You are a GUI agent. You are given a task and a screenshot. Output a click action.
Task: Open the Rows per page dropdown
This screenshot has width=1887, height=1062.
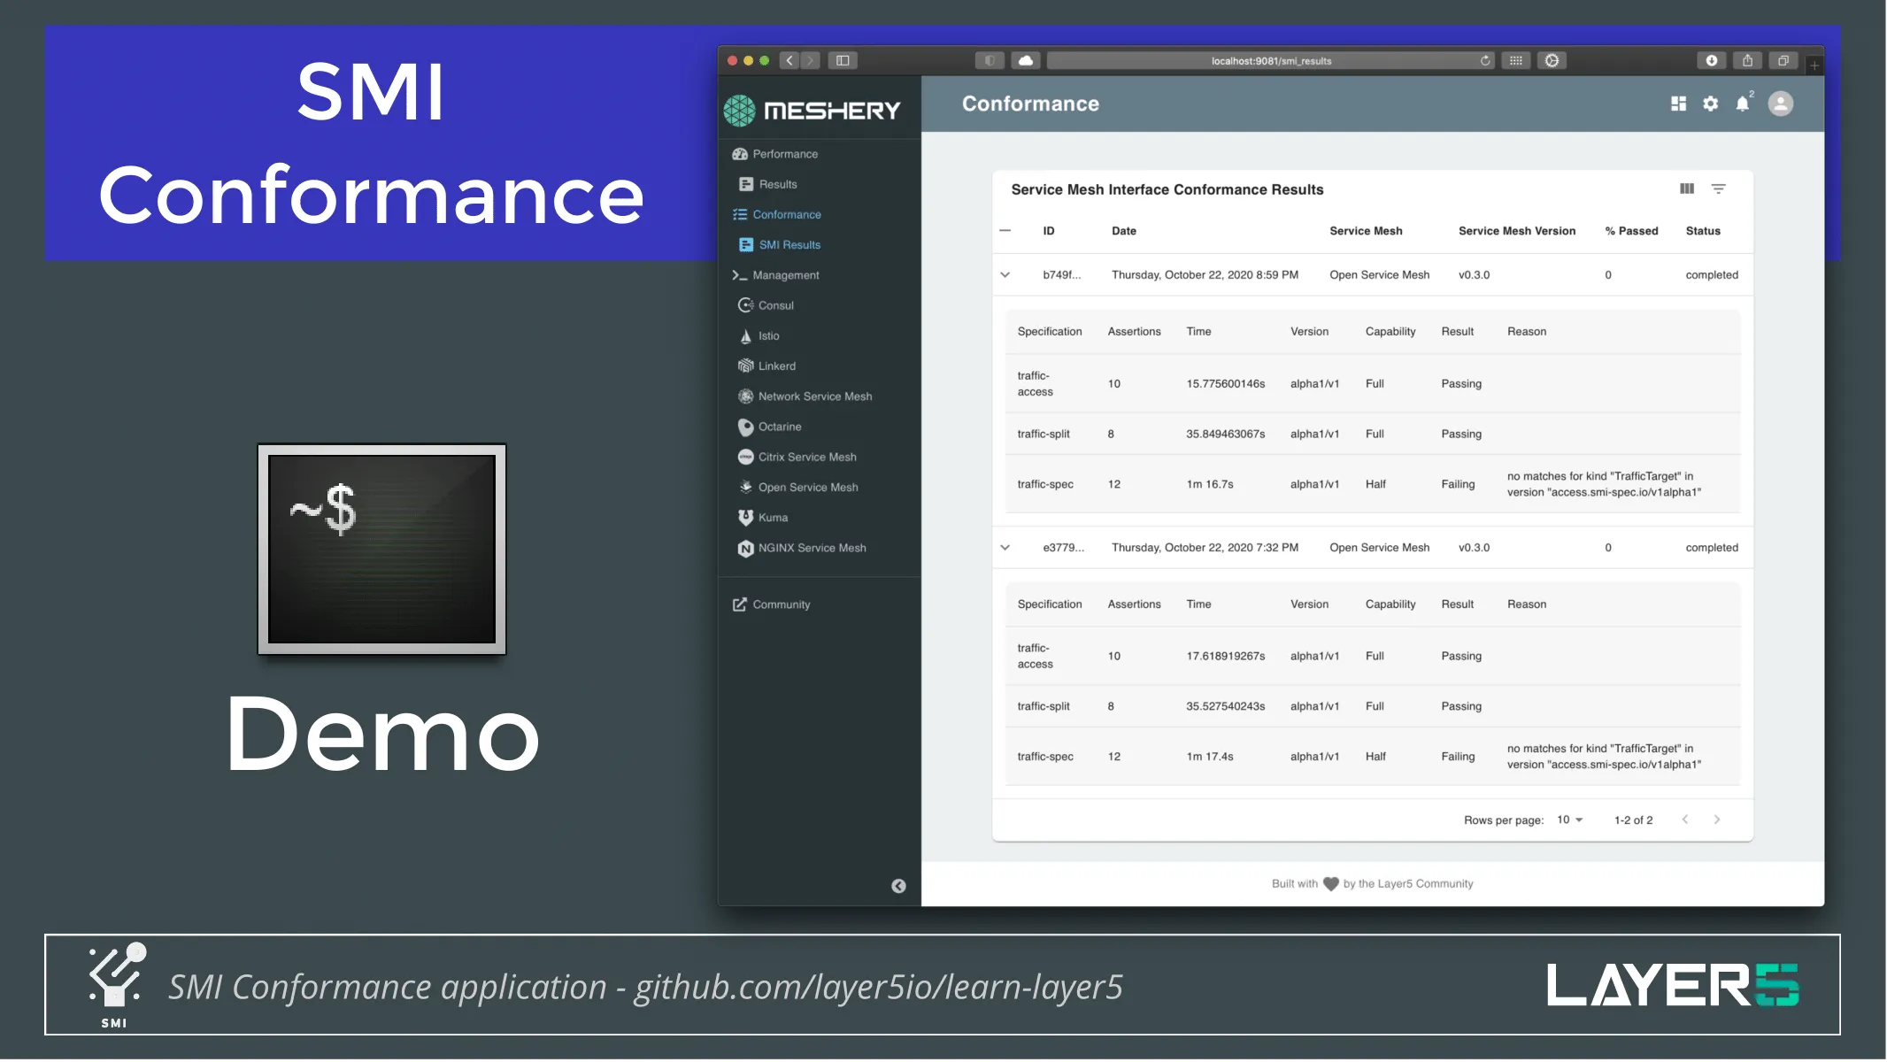[1569, 820]
